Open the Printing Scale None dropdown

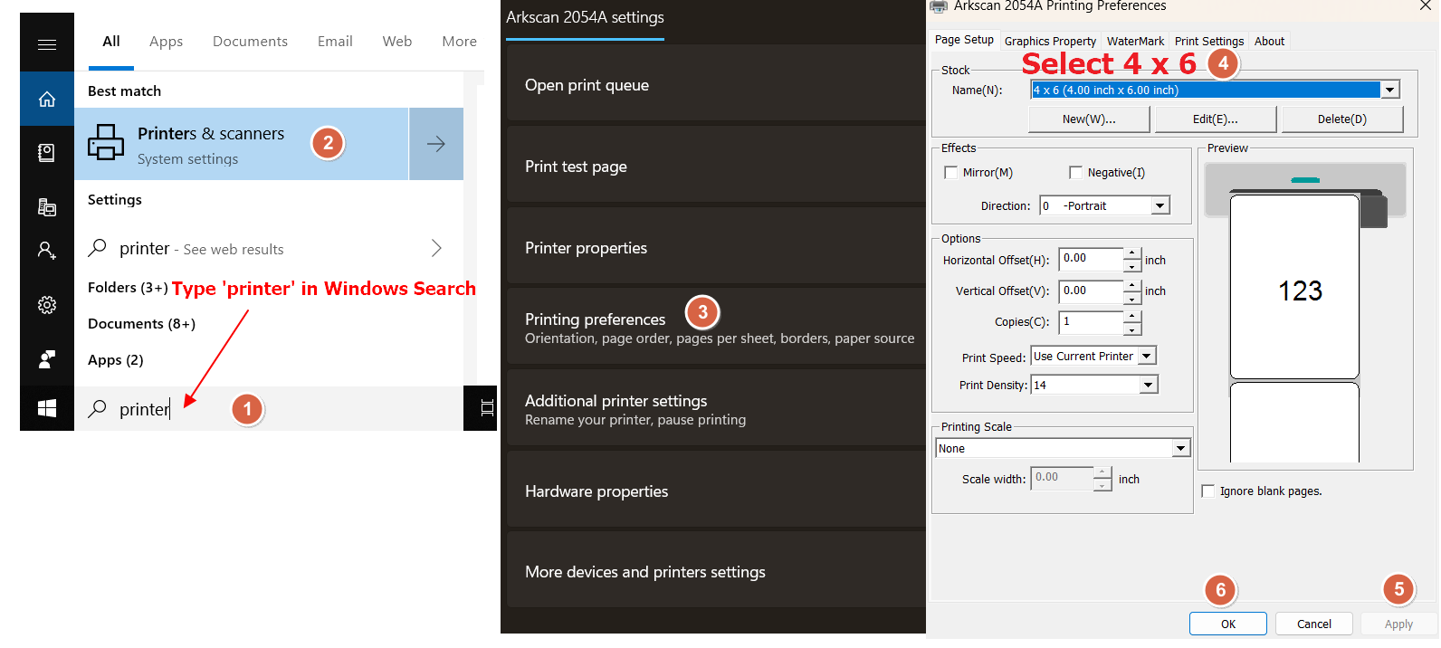[x=1180, y=448]
